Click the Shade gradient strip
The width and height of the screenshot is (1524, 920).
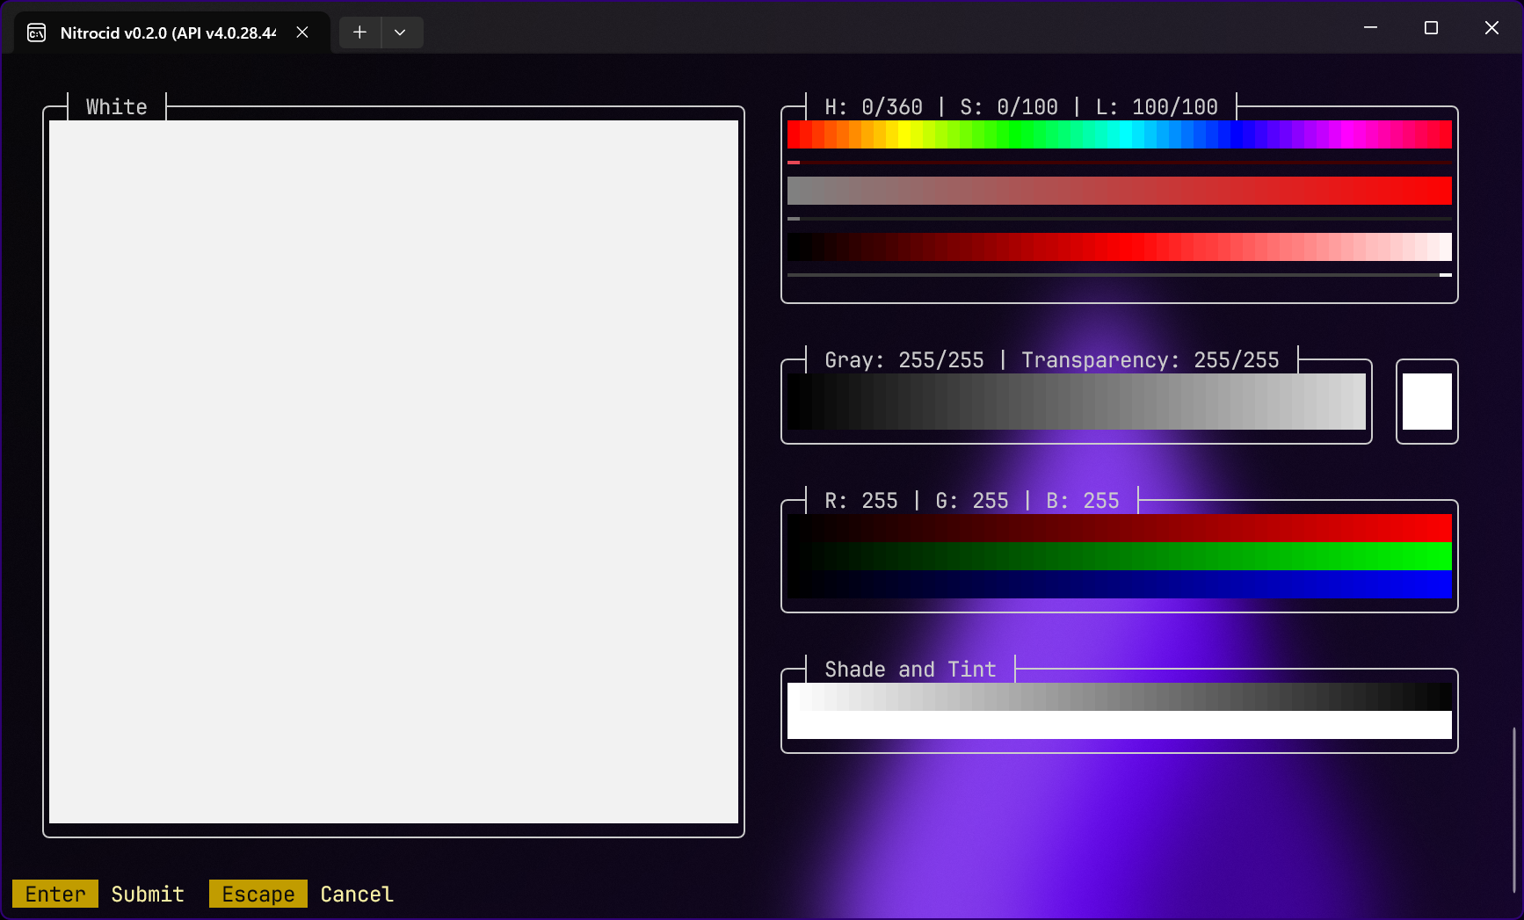1119,697
